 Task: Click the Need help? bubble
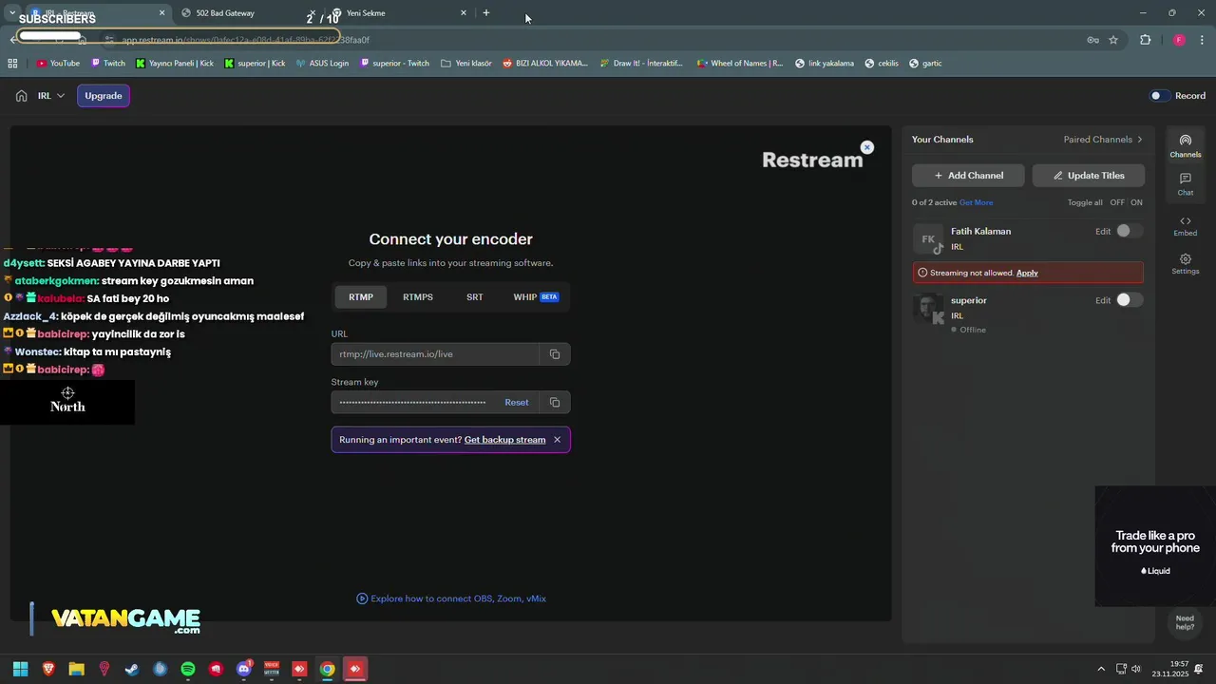pyautogui.click(x=1185, y=622)
